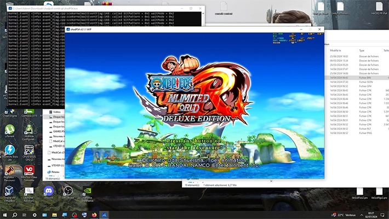The image size is (389, 219).
Task: Open the Cheat Engine desktop shortcut
Action: pyautogui.click(x=10, y=113)
